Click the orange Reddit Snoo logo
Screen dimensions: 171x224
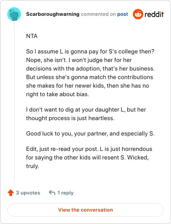(x=138, y=14)
